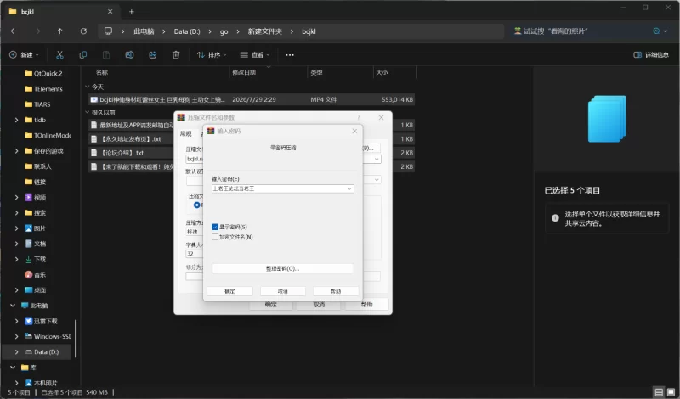The width and height of the screenshot is (680, 399).
Task: Open the 排序 sort dropdown
Action: point(212,55)
